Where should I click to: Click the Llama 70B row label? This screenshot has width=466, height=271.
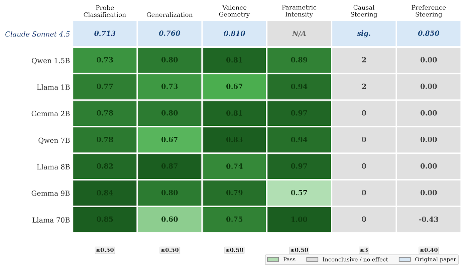(x=51, y=220)
